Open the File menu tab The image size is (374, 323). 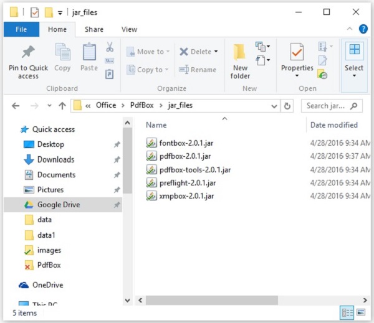21,29
